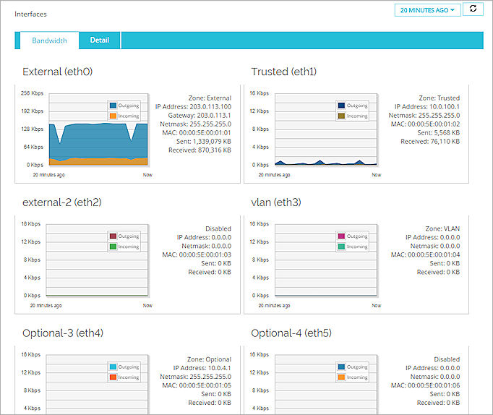This screenshot has height=415, width=493.
Task: Select MAC: 00:00:5E:00:01:01 text
Action: click(197, 133)
